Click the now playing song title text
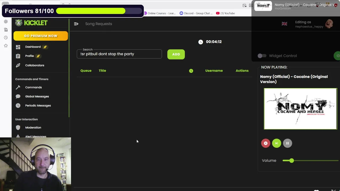The width and height of the screenshot is (340, 191). (x=294, y=79)
